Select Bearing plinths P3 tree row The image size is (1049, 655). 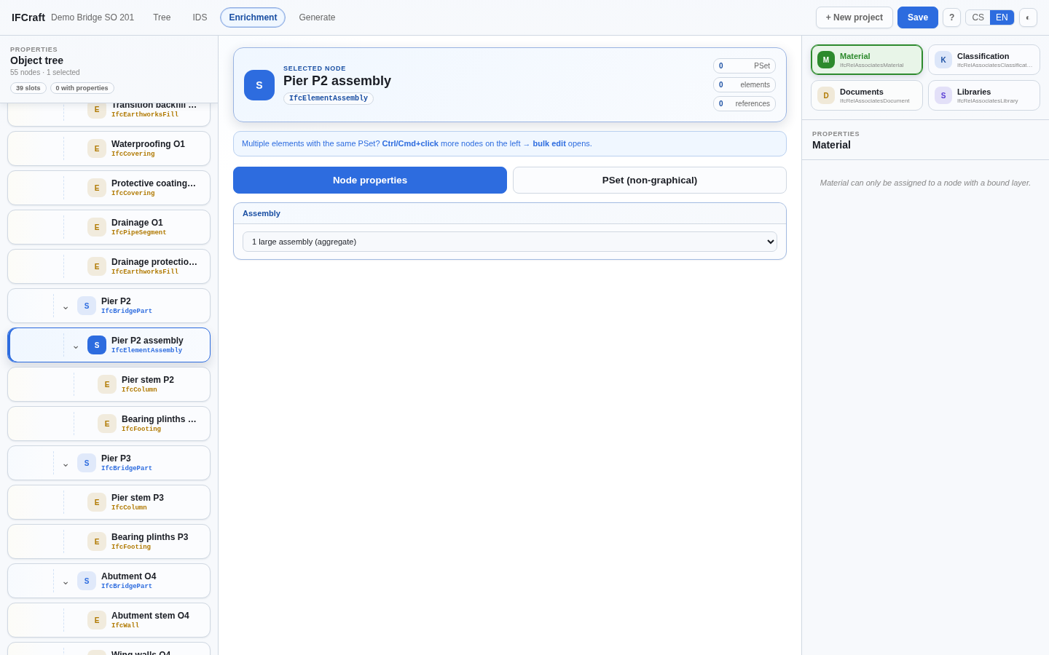[109, 541]
